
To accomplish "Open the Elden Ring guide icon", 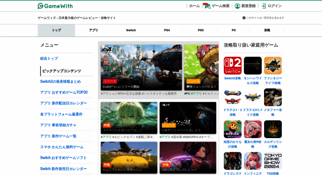I will click(x=273, y=129).
